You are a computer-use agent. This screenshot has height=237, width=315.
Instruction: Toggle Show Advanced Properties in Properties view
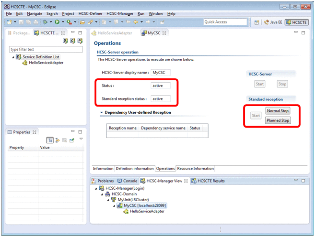tap(57, 140)
